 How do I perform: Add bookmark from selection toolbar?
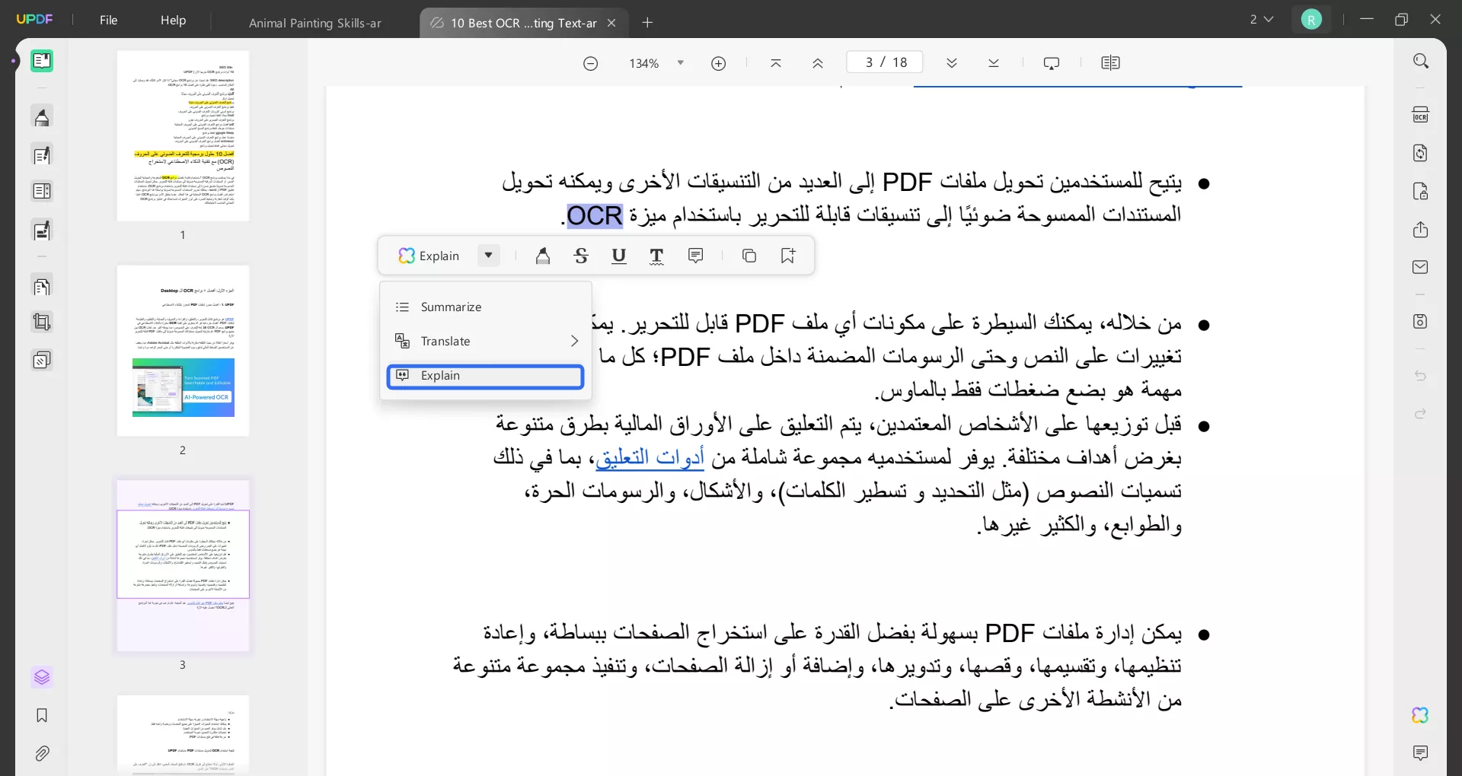[x=788, y=256]
